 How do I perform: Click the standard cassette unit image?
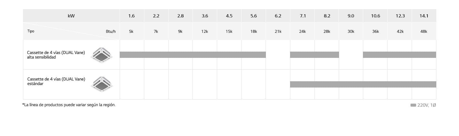coord(102,84)
